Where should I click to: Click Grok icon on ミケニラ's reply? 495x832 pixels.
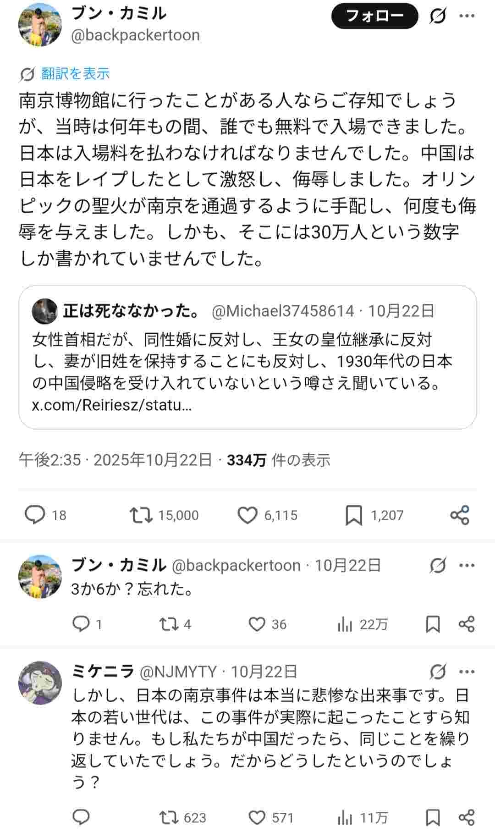[438, 672]
